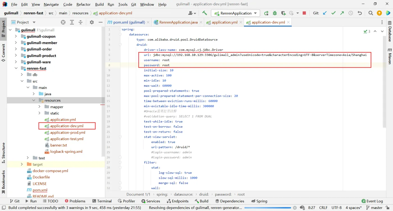Switch to the pom.xml (gulimall) editor tab
The width and height of the screenshot is (393, 211).
[129, 22]
